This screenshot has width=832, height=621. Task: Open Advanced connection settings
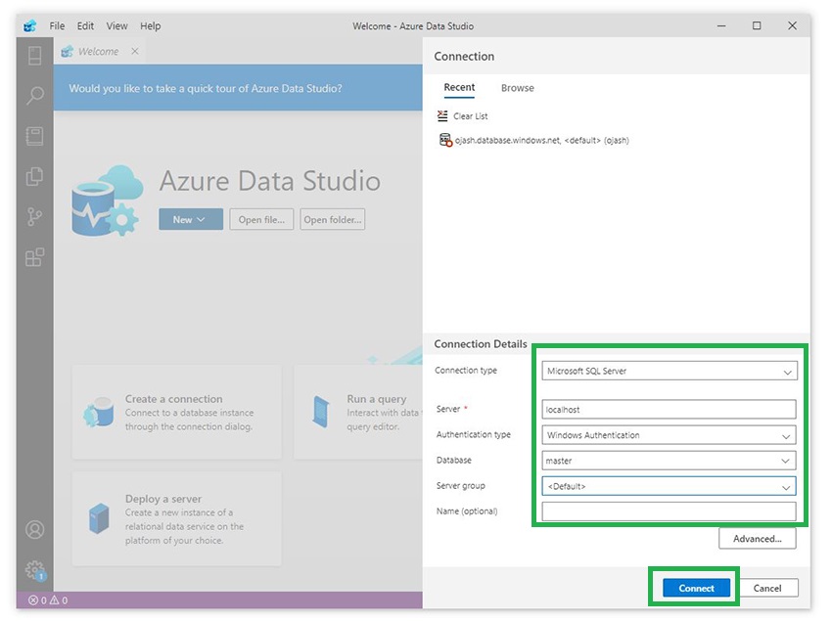click(x=758, y=538)
